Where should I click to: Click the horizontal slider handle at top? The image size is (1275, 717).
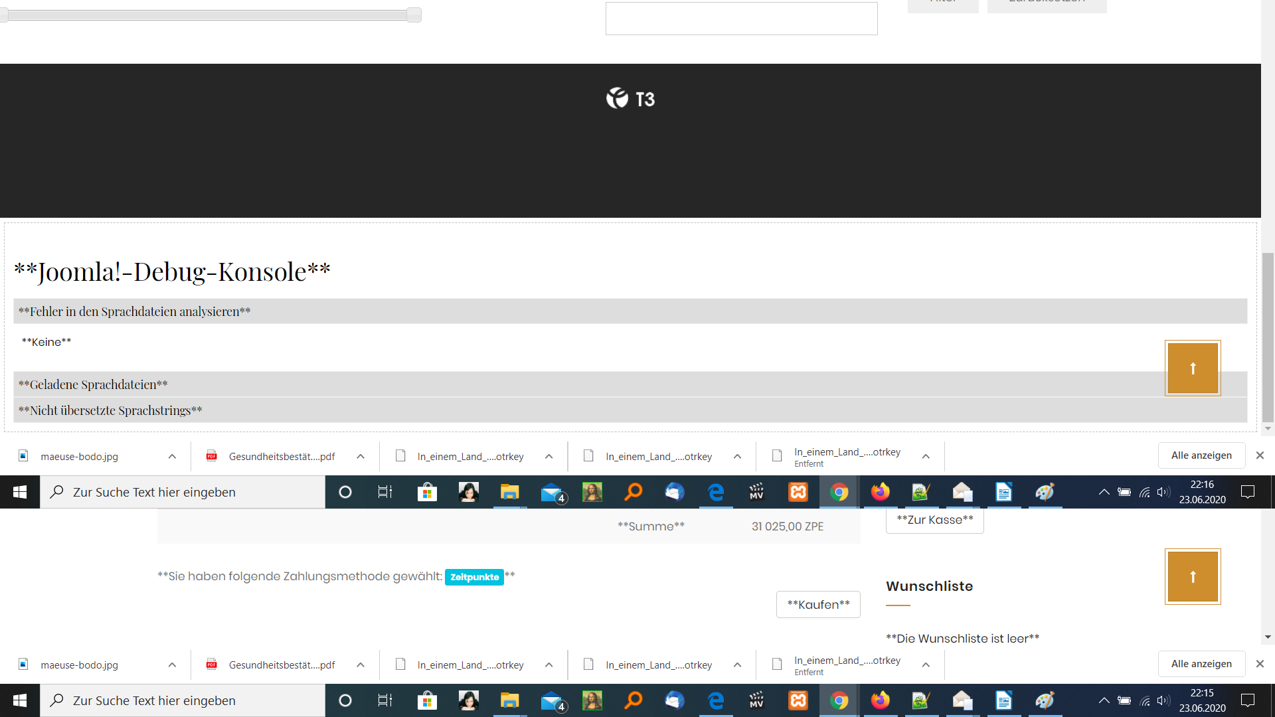[x=414, y=15]
